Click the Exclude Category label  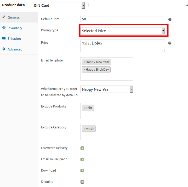coord(54,127)
